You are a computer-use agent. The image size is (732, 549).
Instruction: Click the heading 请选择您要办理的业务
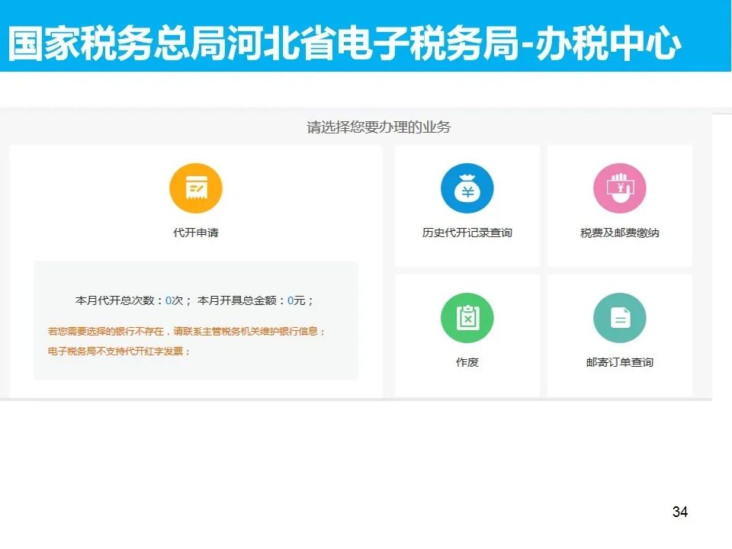pos(379,127)
